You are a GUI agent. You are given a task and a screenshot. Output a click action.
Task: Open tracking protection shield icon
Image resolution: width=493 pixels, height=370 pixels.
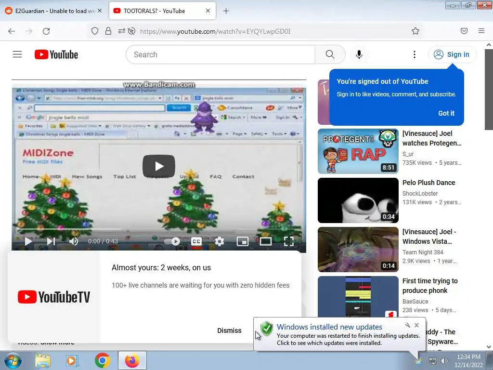point(95,31)
